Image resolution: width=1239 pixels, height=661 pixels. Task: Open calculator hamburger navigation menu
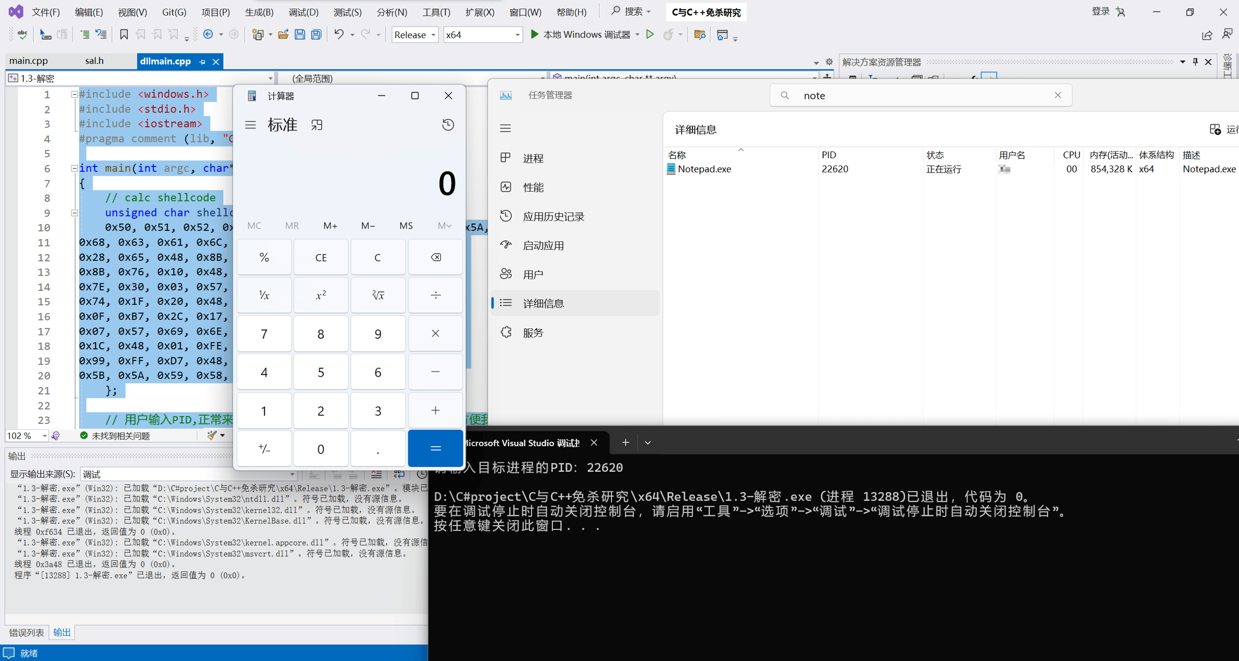pos(251,125)
